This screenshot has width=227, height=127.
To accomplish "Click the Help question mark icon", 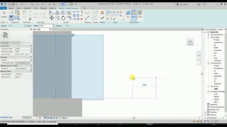I will coord(204,4).
